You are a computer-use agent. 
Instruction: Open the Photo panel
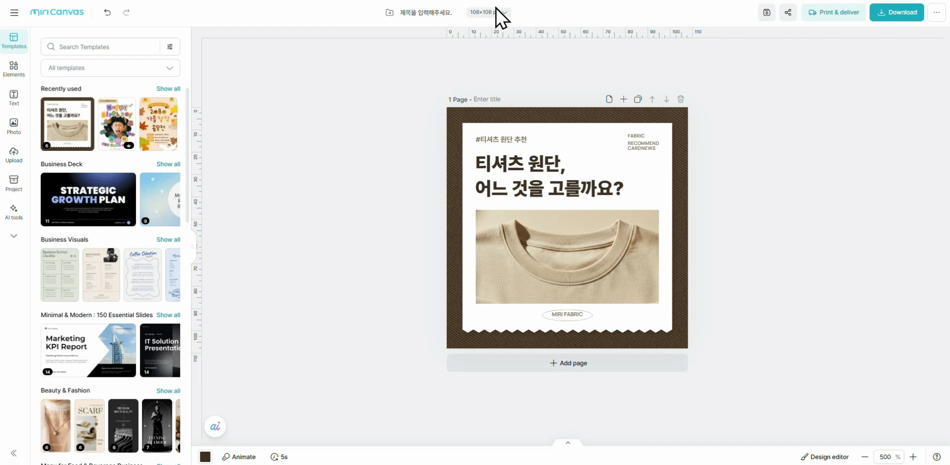tap(13, 125)
